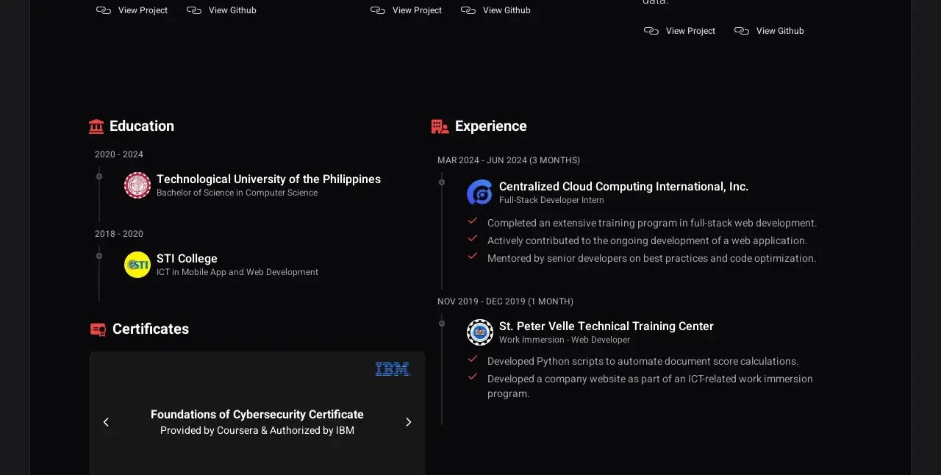Click the timeline dot for MAR 2024 - JUN 2024
The width and height of the screenshot is (941, 475).
pyautogui.click(x=442, y=182)
